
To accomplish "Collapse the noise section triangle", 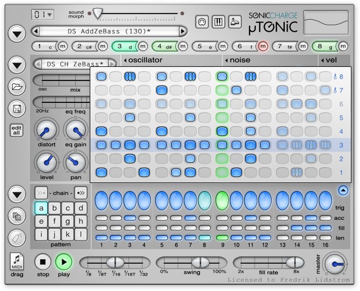I will coord(227,60).
